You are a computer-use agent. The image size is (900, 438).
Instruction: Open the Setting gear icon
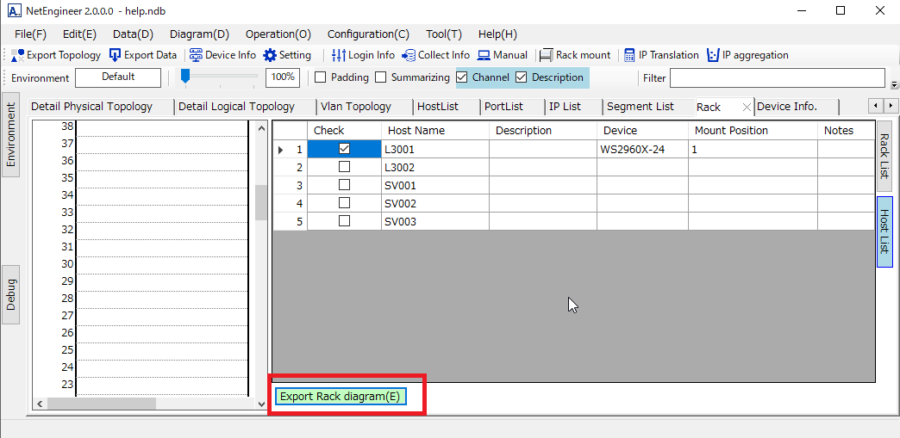(270, 55)
